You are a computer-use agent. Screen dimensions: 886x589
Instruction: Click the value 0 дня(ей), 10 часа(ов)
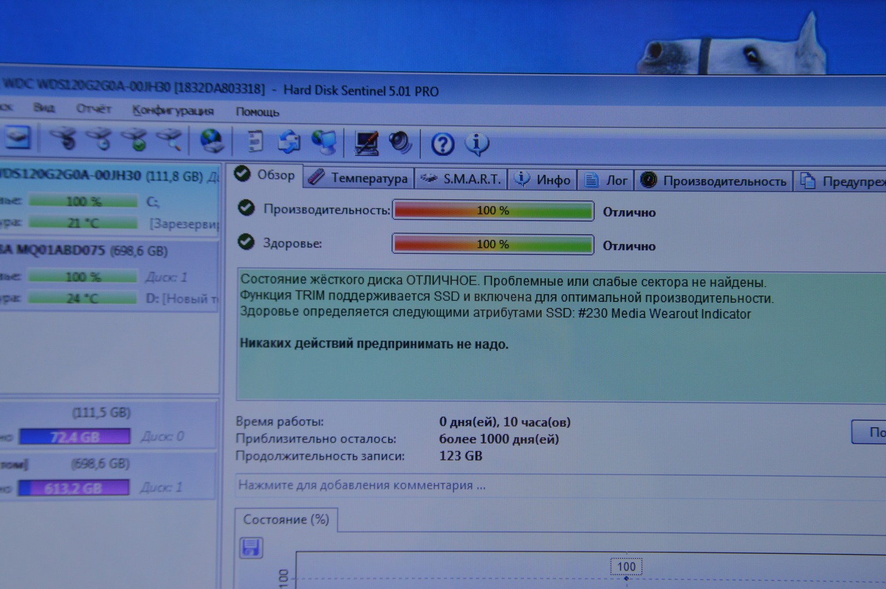coord(505,422)
